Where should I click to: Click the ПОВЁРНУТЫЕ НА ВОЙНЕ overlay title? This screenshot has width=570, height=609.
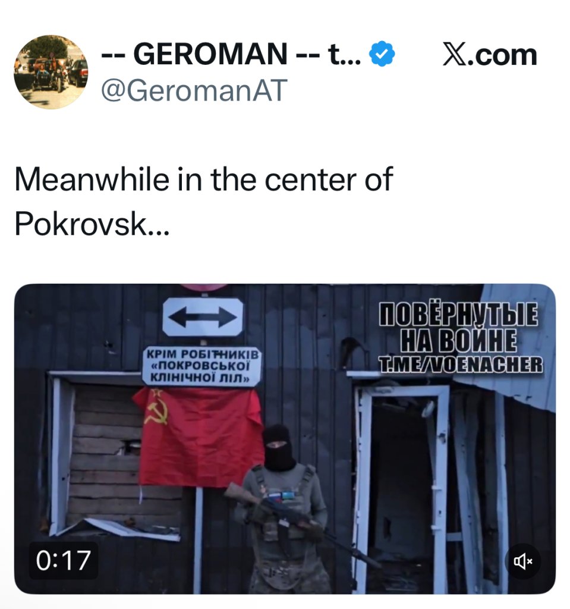pos(459,327)
